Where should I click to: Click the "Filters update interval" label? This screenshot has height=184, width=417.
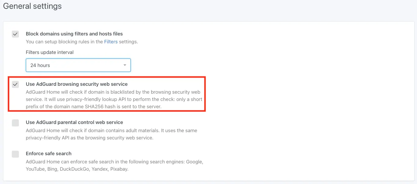pos(50,52)
